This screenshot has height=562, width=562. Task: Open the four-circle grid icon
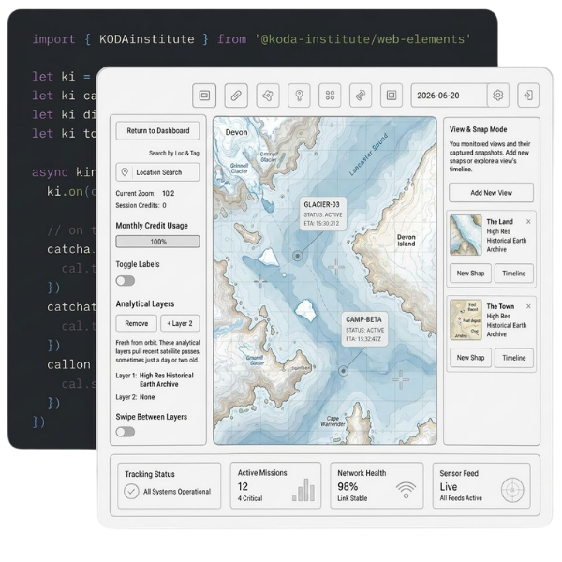330,96
